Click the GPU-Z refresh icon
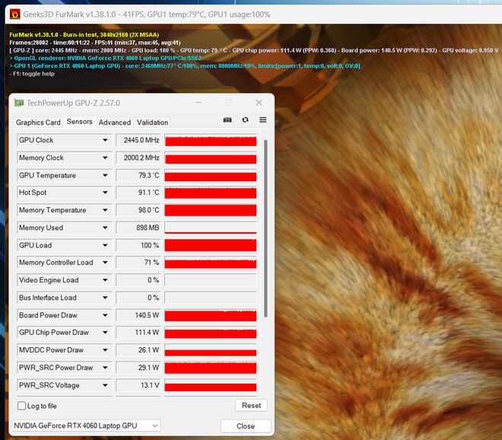Screen dimensions: 502x440 [245, 120]
